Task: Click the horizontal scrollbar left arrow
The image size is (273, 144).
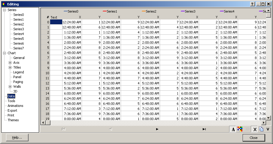Action: [x=43, y=122]
